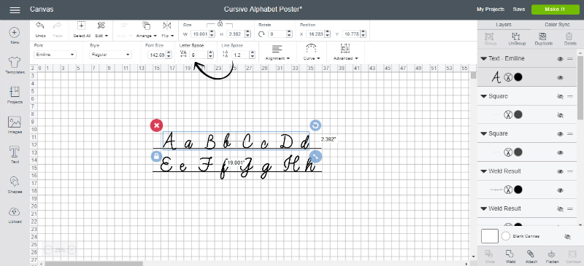The image size is (584, 266).
Task: Click the canvas horizontal scrollbar
Action: (x=94, y=263)
